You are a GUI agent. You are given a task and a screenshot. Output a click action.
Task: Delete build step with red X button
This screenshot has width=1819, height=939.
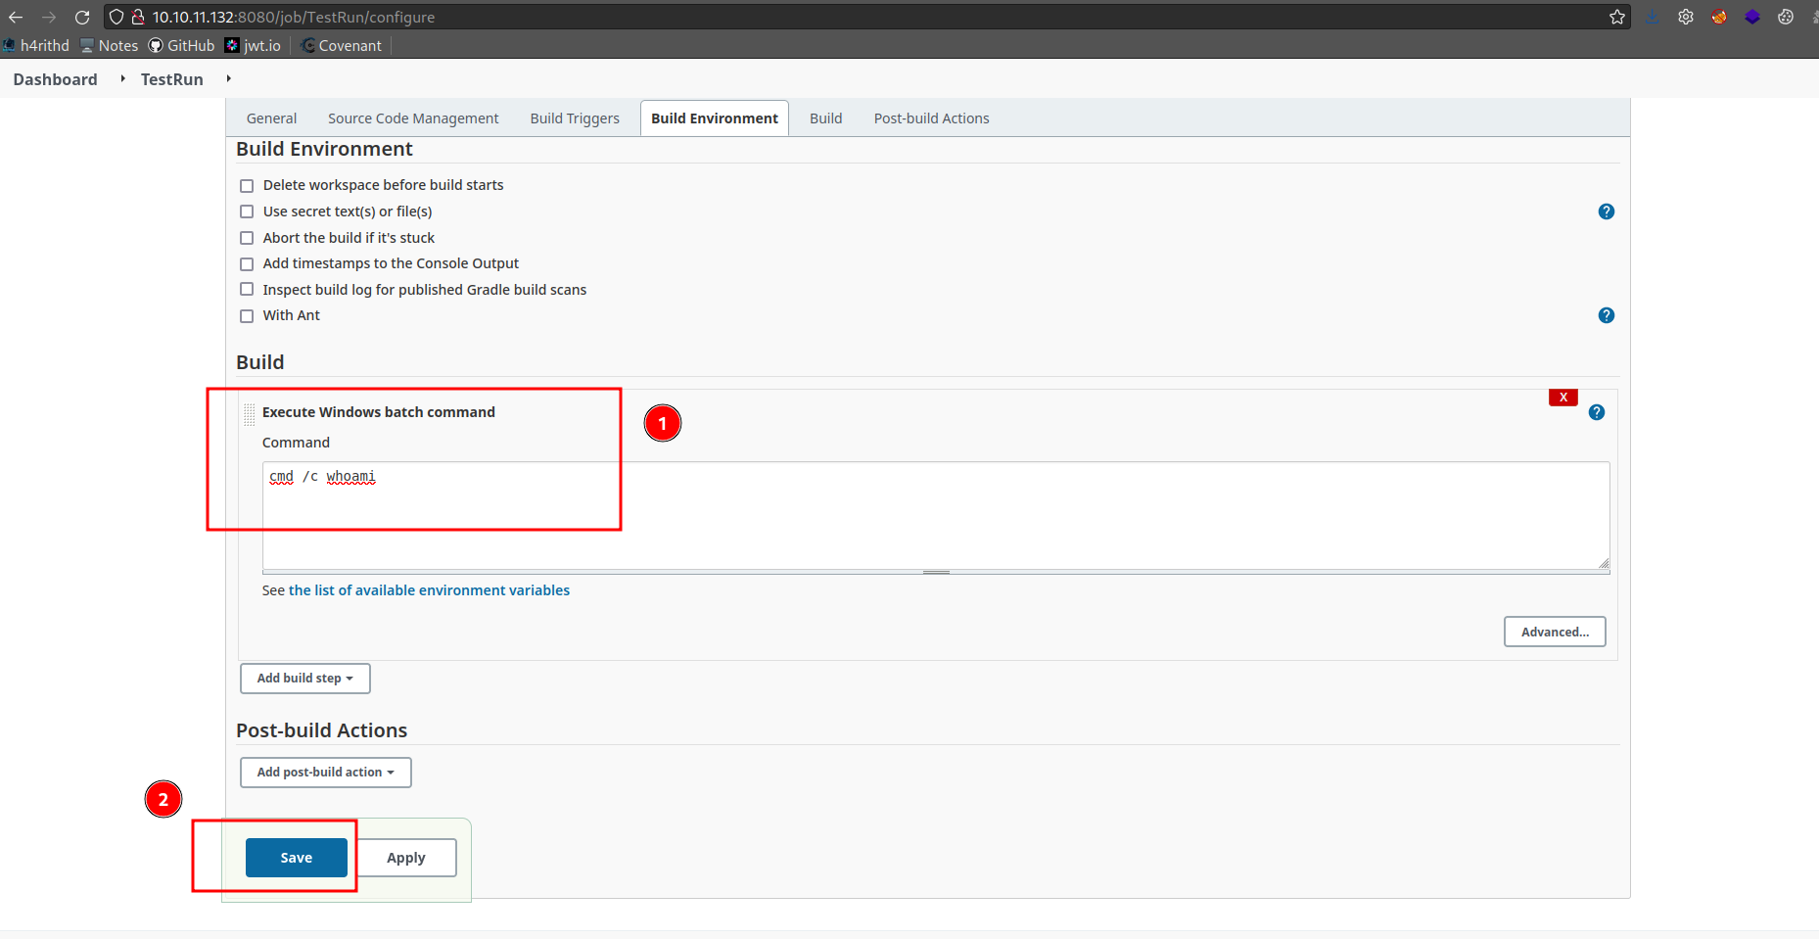1563,397
